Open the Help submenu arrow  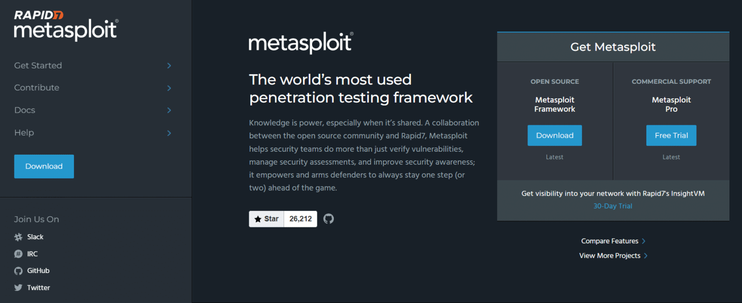(x=169, y=132)
